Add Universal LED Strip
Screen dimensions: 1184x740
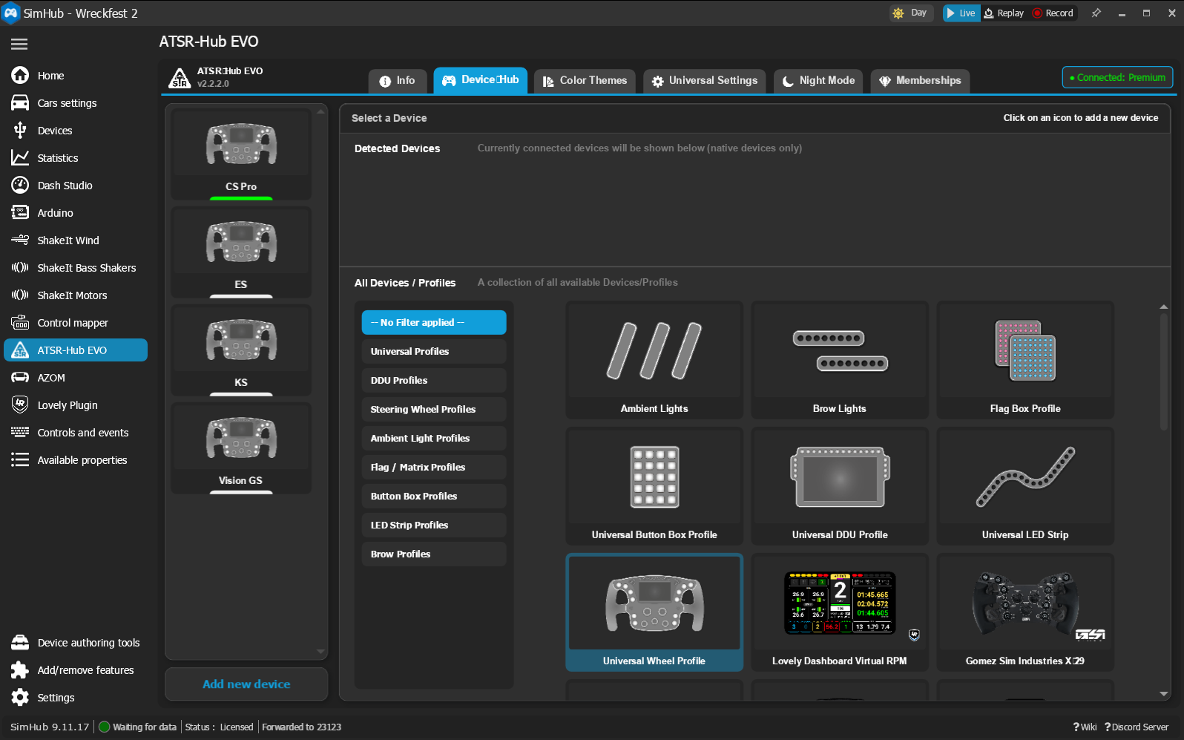[1025, 486]
